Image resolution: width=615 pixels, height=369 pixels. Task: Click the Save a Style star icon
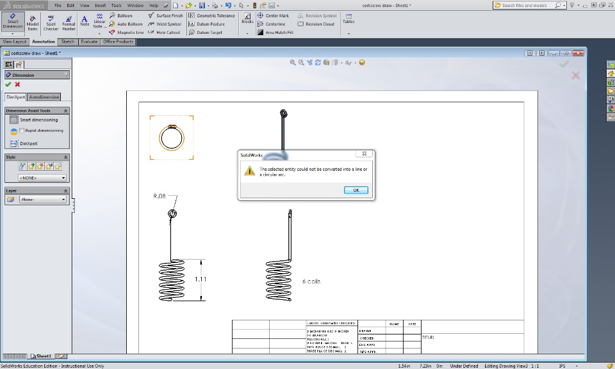click(49, 166)
